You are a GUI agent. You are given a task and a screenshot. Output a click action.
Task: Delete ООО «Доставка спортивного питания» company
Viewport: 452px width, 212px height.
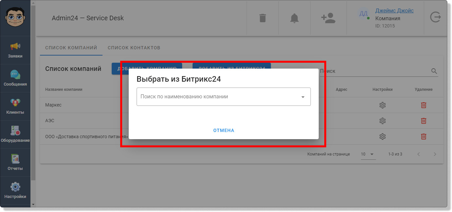tap(424, 137)
